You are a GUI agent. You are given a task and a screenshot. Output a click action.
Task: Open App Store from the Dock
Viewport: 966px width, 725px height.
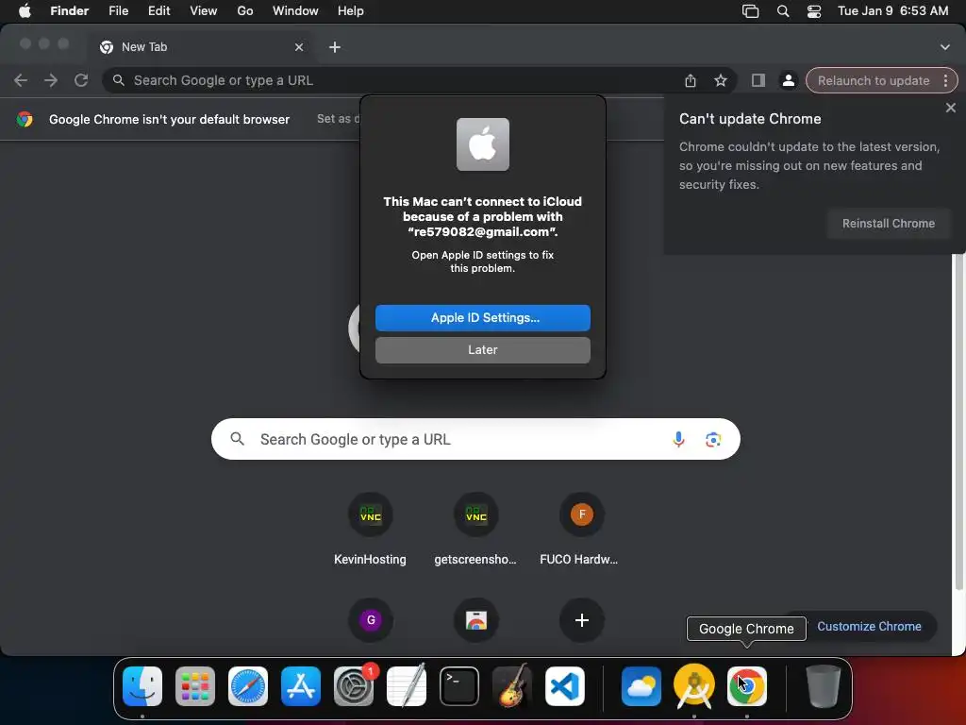coord(301,686)
